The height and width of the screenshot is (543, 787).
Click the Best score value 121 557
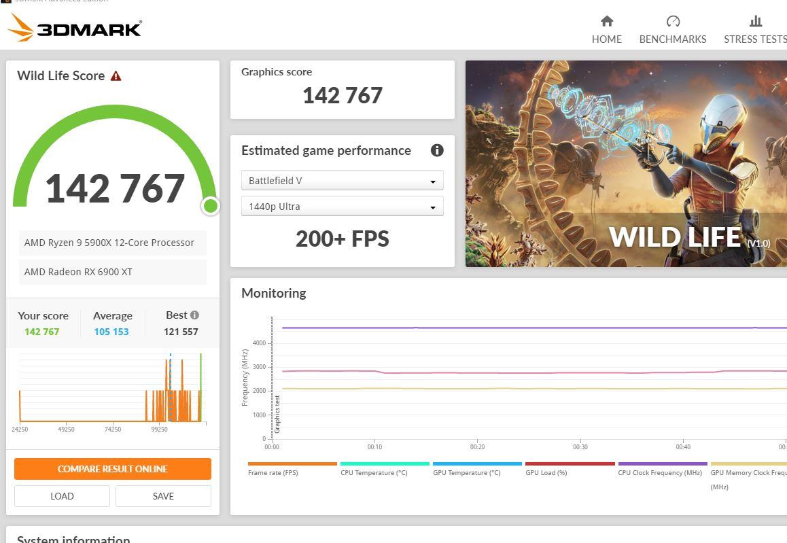181,332
